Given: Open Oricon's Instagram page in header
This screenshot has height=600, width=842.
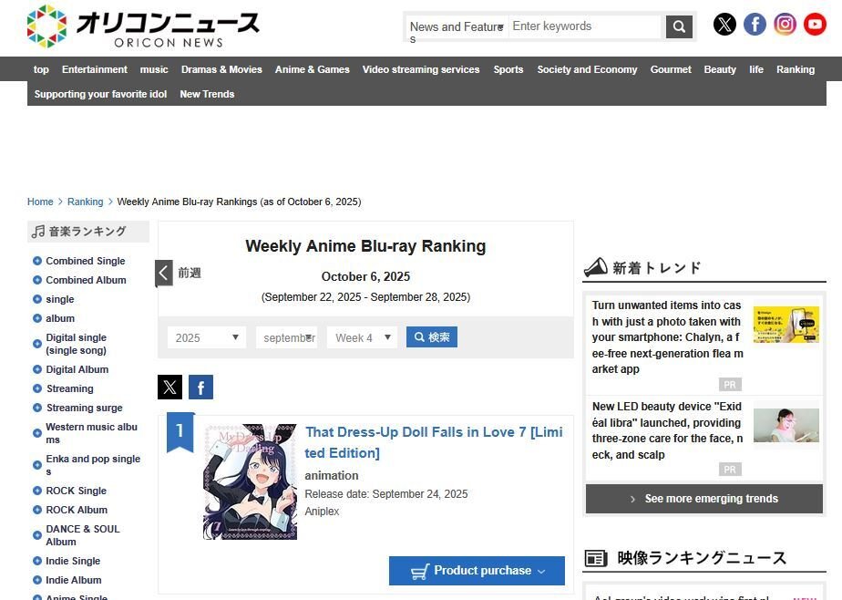Looking at the screenshot, I should (x=785, y=25).
